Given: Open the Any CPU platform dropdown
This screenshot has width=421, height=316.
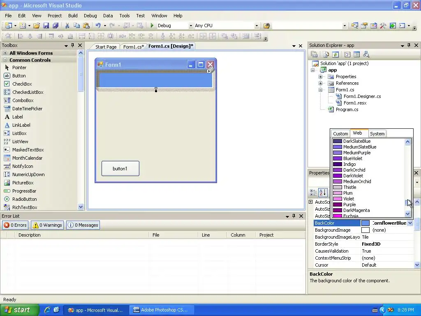Looking at the screenshot, I should point(257,26).
